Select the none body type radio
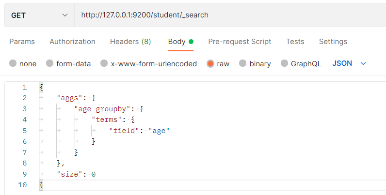This screenshot has width=386, height=195. tap(13, 63)
